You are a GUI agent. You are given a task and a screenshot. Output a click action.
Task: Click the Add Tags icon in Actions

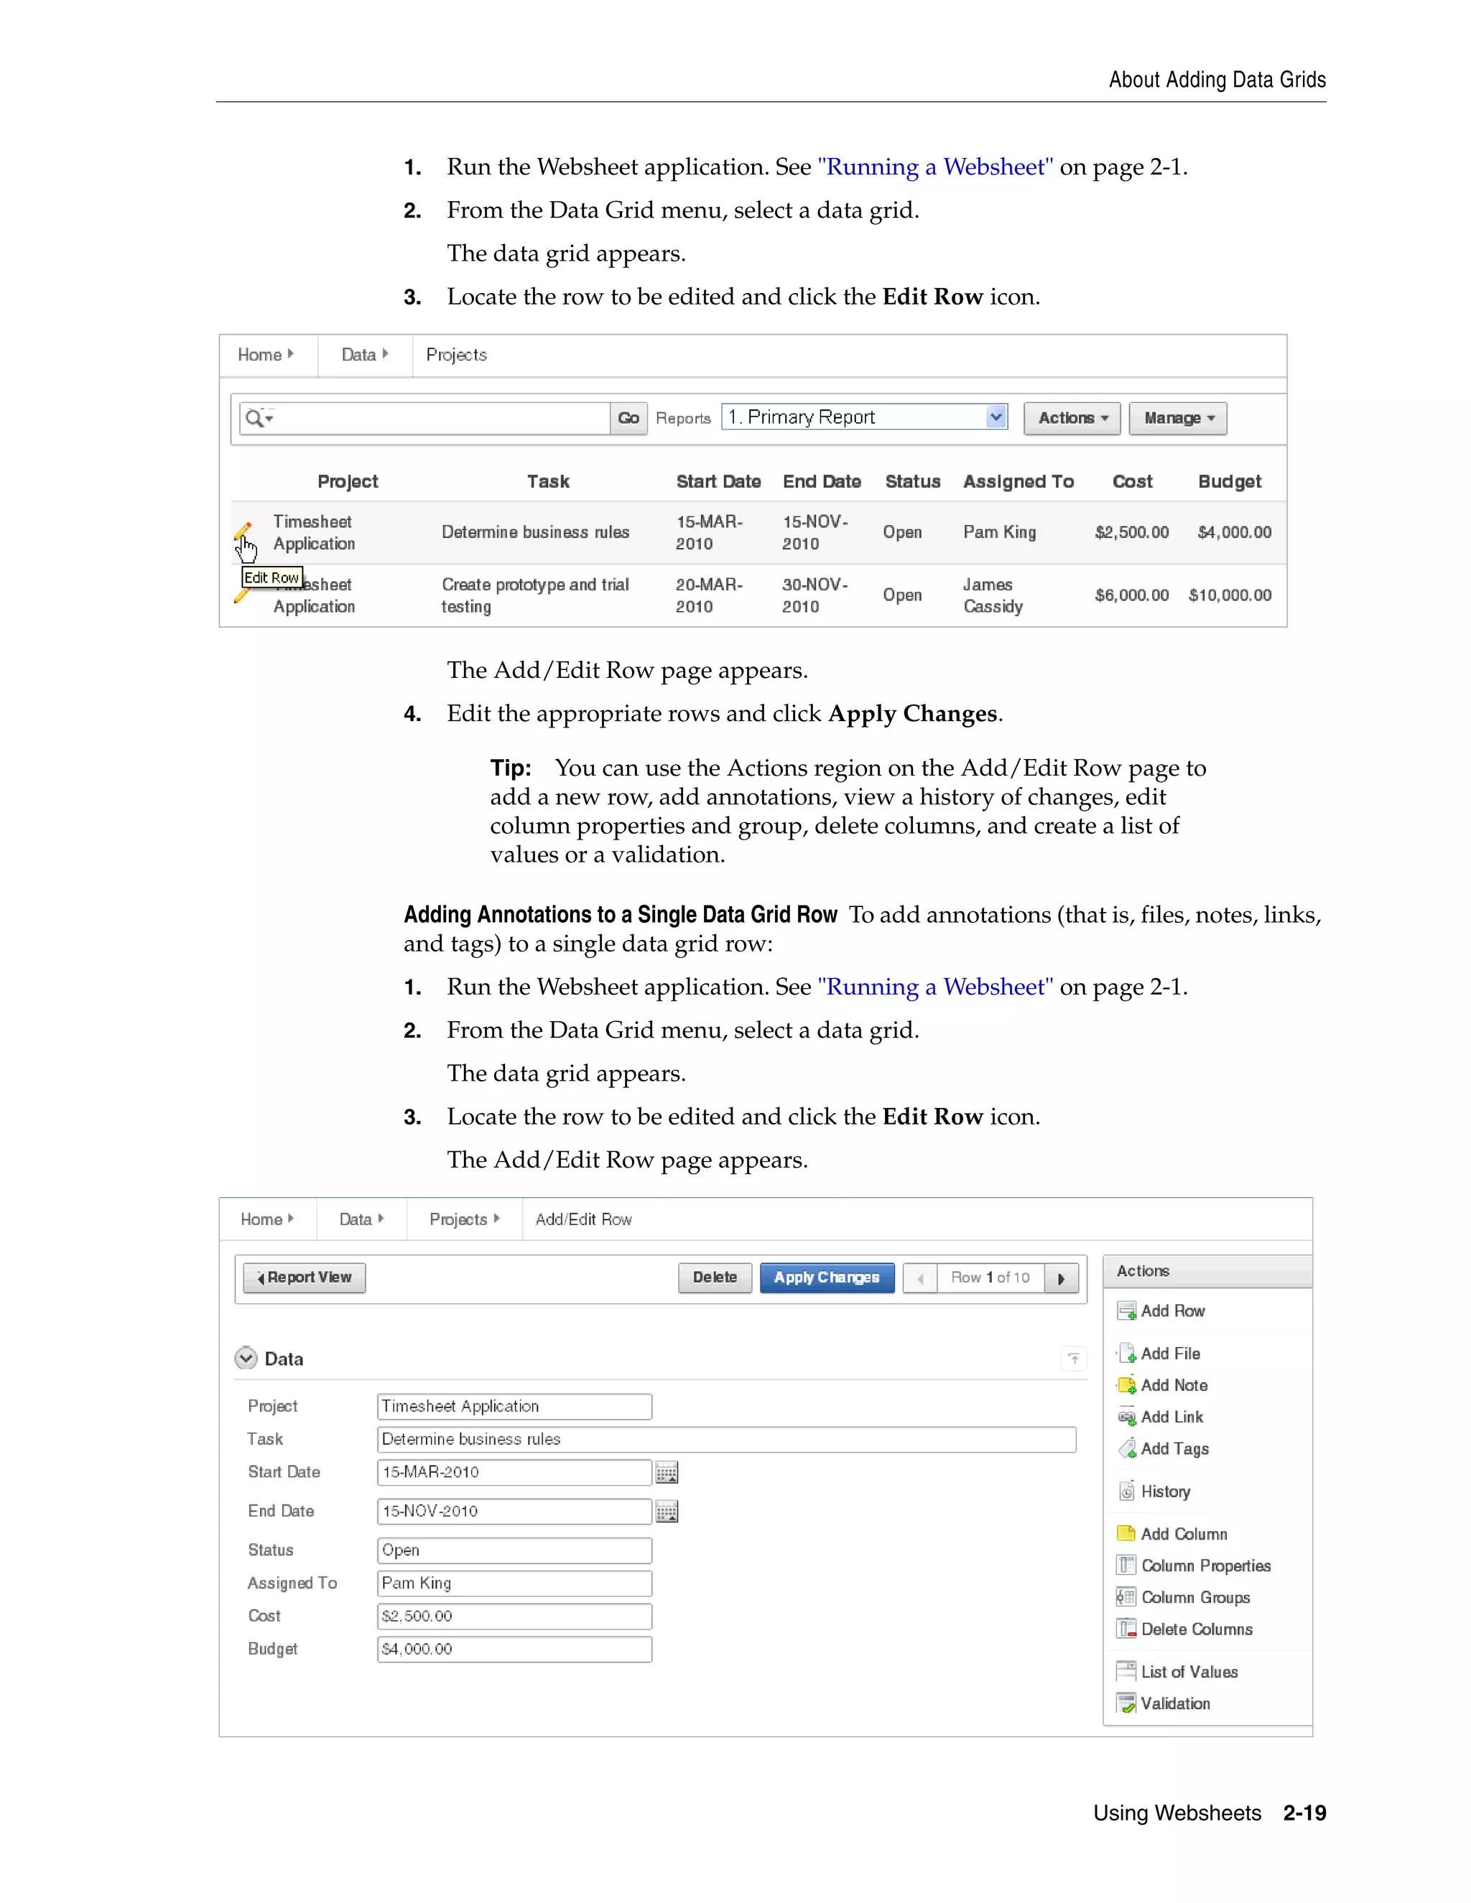tap(1127, 1449)
